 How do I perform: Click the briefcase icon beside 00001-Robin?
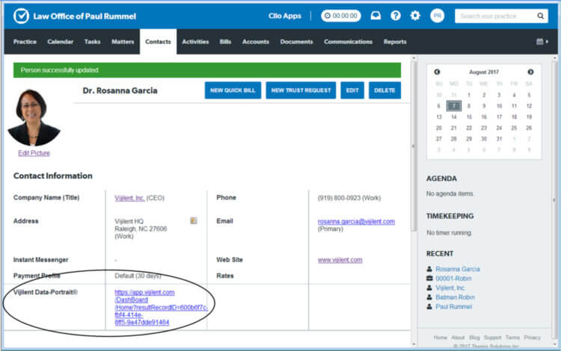[429, 278]
